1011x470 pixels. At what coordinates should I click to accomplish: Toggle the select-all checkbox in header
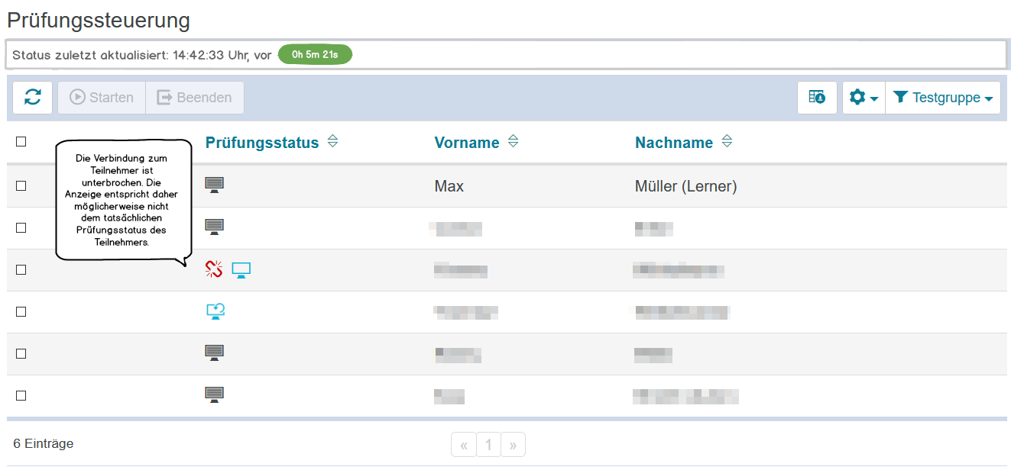pyautogui.click(x=21, y=141)
